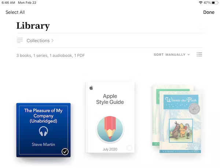Click the Apple logo on Style Guide cover
220x168 pixels.
[91, 88]
